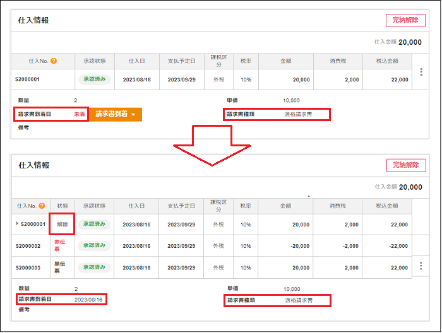Click the 未着 invoice arrival status text
Screen dimensions: 442x333
(80, 114)
